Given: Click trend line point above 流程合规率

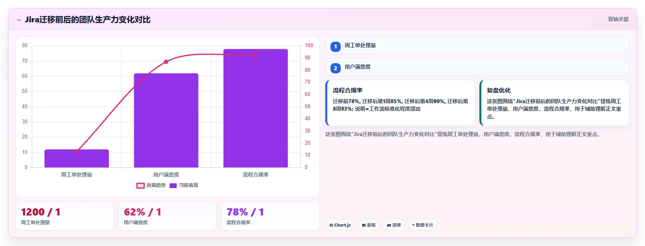Looking at the screenshot, I should click(255, 54).
